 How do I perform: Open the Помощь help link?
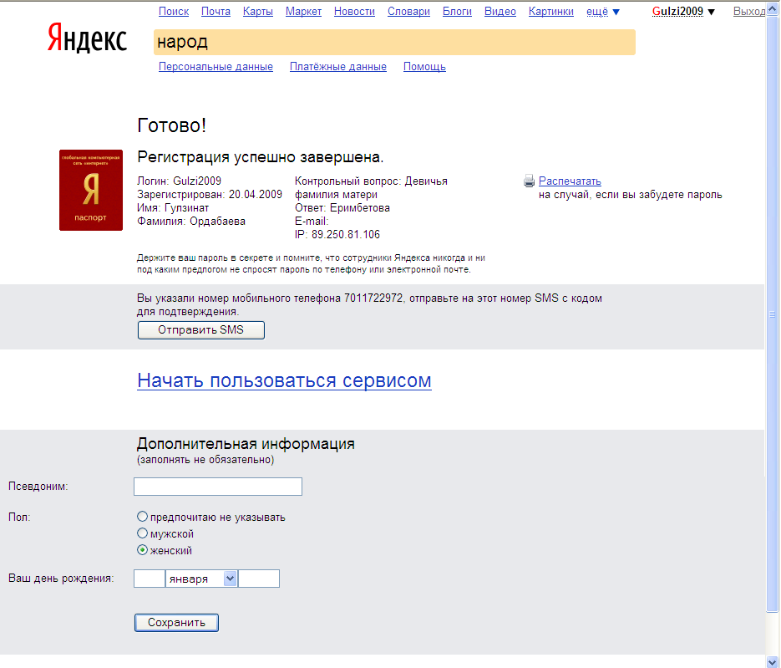424,67
